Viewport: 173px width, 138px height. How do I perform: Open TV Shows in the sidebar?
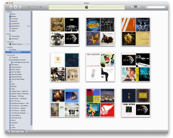(x=18, y=19)
